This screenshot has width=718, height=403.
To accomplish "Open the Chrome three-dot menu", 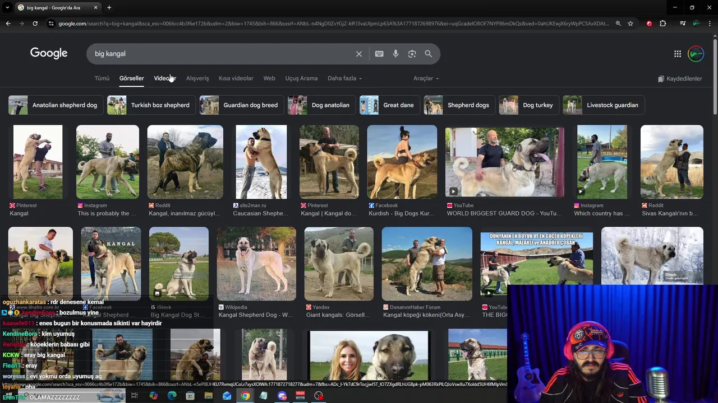I will click(x=710, y=24).
